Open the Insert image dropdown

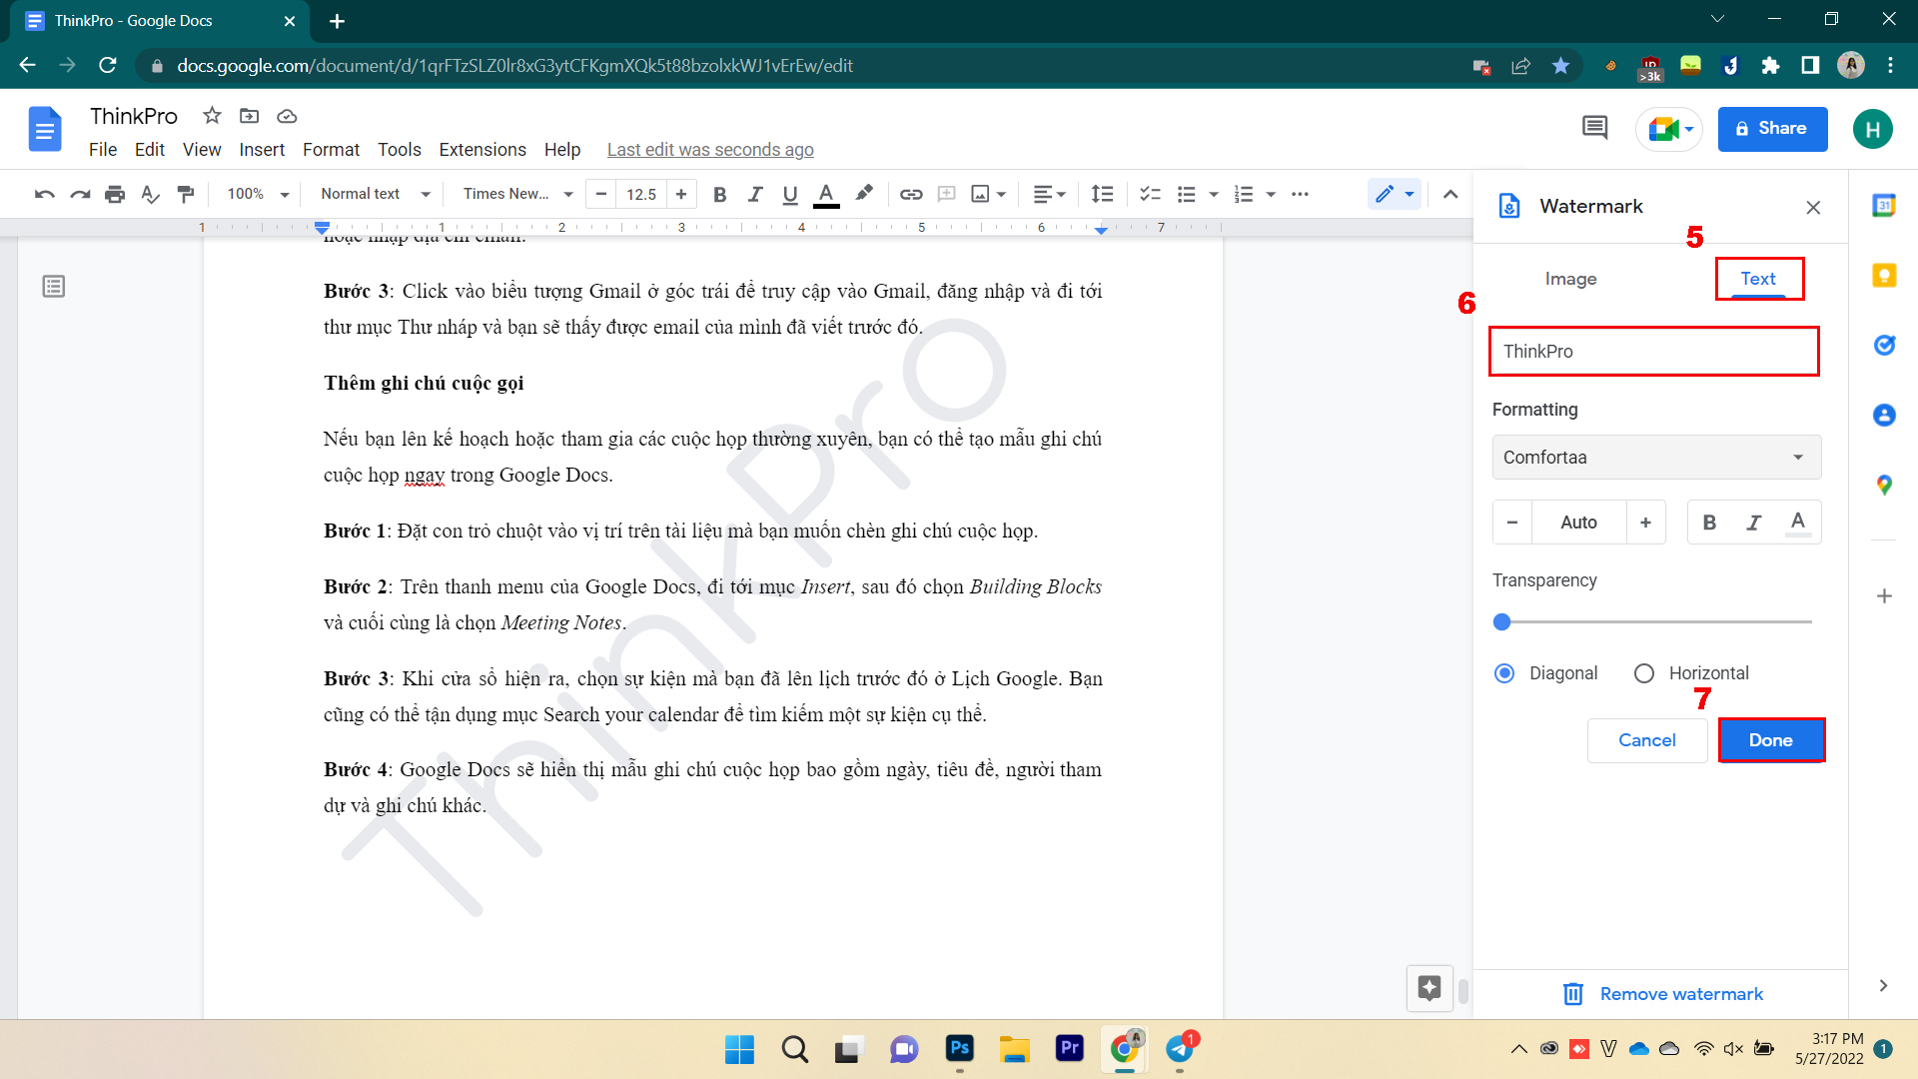tap(989, 194)
